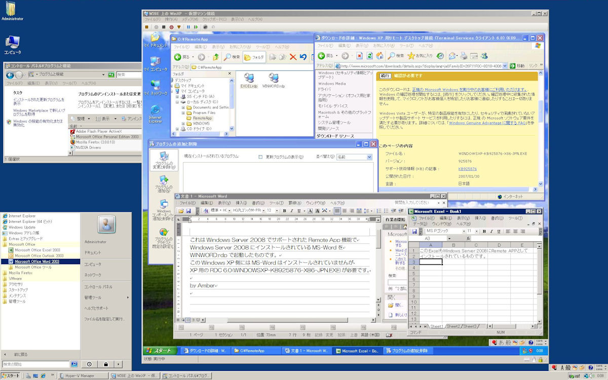Click the Add New Programs icon
Viewport: 608px width, 380px height.
(x=164, y=184)
